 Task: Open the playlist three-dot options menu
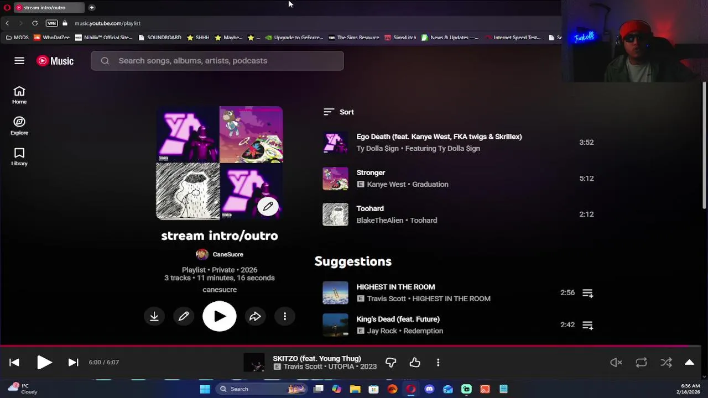click(285, 316)
